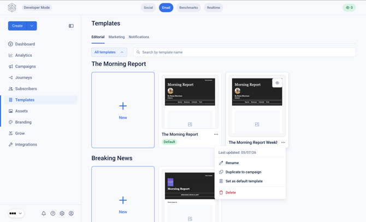
Task: Collapse the sidebar panel icon
Action: click(71, 26)
